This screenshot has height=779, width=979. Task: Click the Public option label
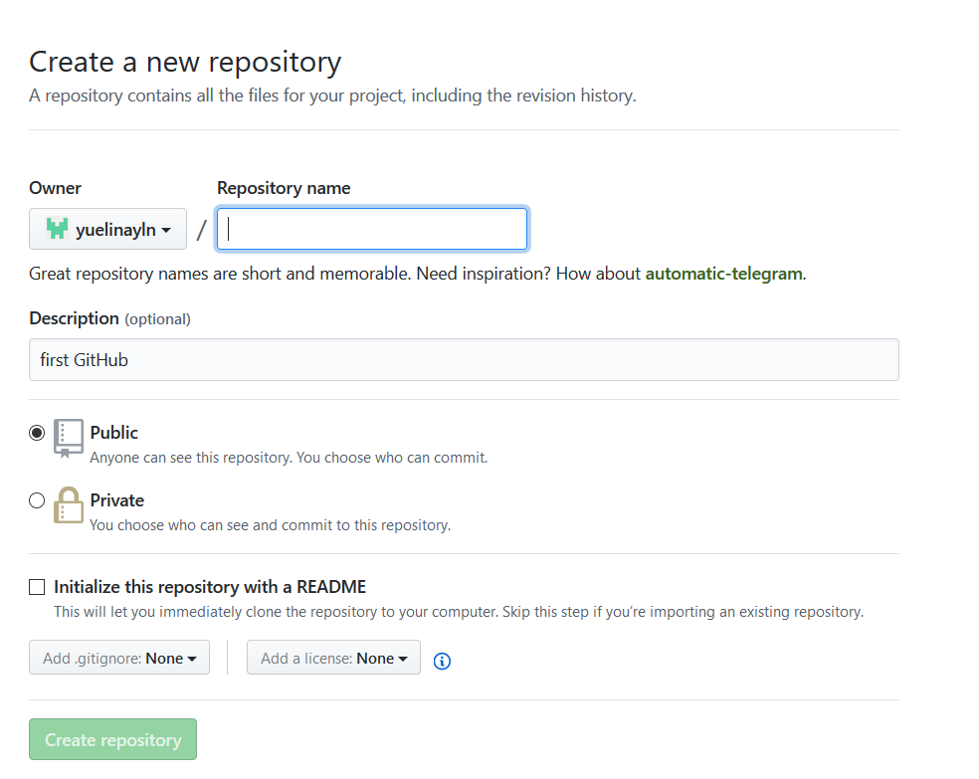(x=114, y=433)
